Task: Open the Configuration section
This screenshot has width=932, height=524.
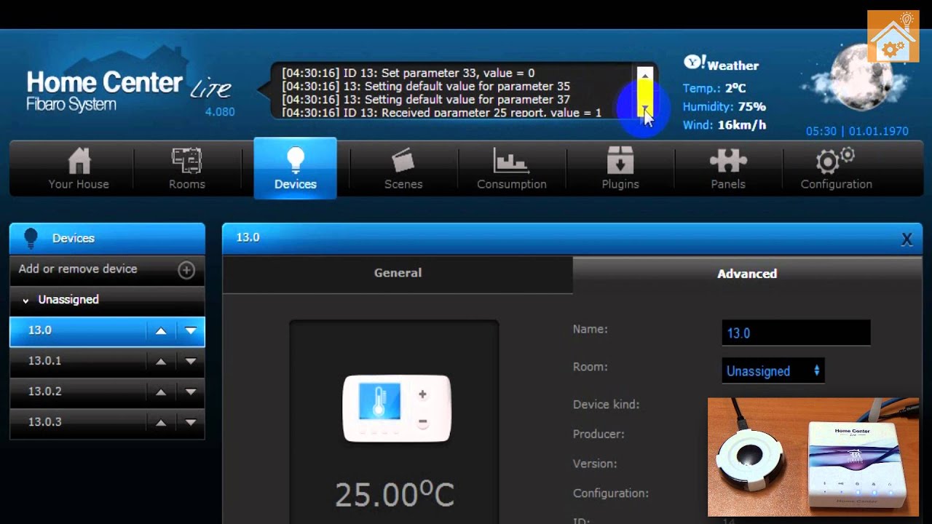Action: pyautogui.click(x=836, y=169)
